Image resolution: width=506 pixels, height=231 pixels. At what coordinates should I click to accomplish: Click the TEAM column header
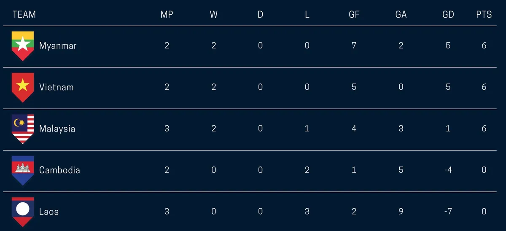24,14
